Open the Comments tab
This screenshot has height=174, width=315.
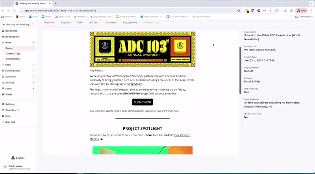coord(111,22)
